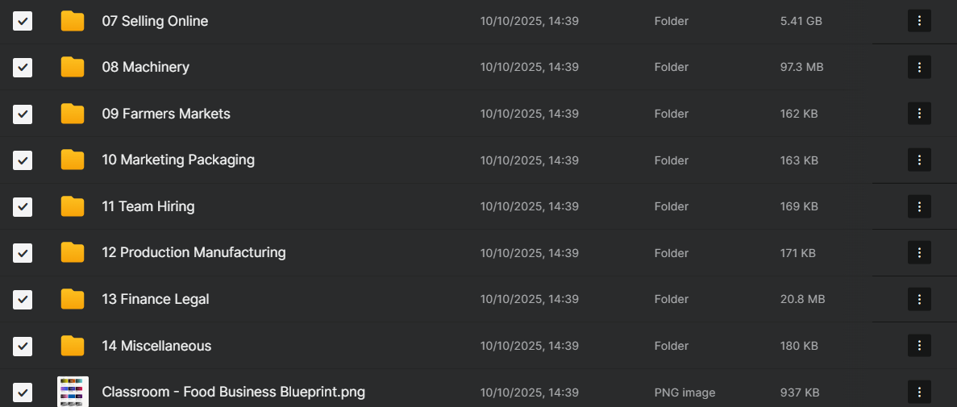Open three-dot menu for 09 Farmers Markets
Screen dimensions: 957x407
pos(919,114)
